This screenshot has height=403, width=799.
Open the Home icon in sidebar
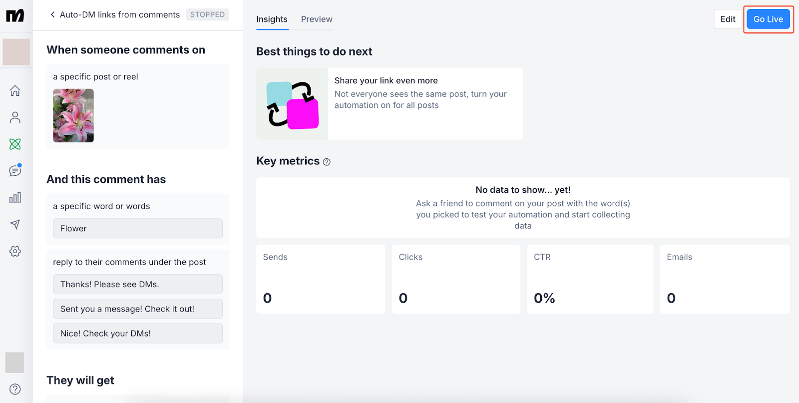pos(15,91)
